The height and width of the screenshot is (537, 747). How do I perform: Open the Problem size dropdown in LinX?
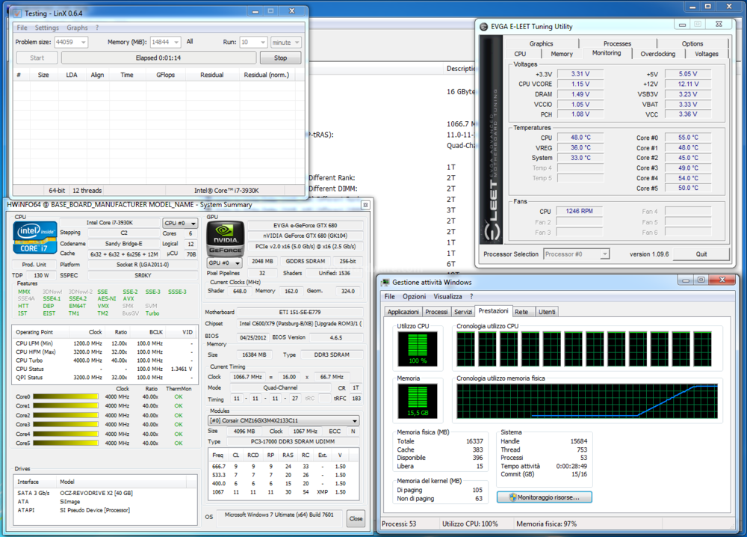coord(84,43)
